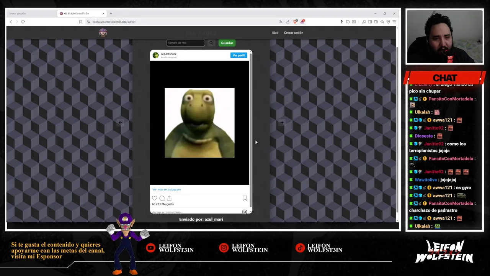The height and width of the screenshot is (276, 490).
Task: Click the turtle meme video thumbnail
Action: 199,123
